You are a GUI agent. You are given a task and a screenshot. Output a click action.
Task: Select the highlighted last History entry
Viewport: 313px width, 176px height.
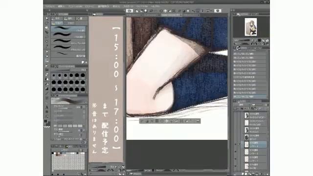[x=250, y=97]
